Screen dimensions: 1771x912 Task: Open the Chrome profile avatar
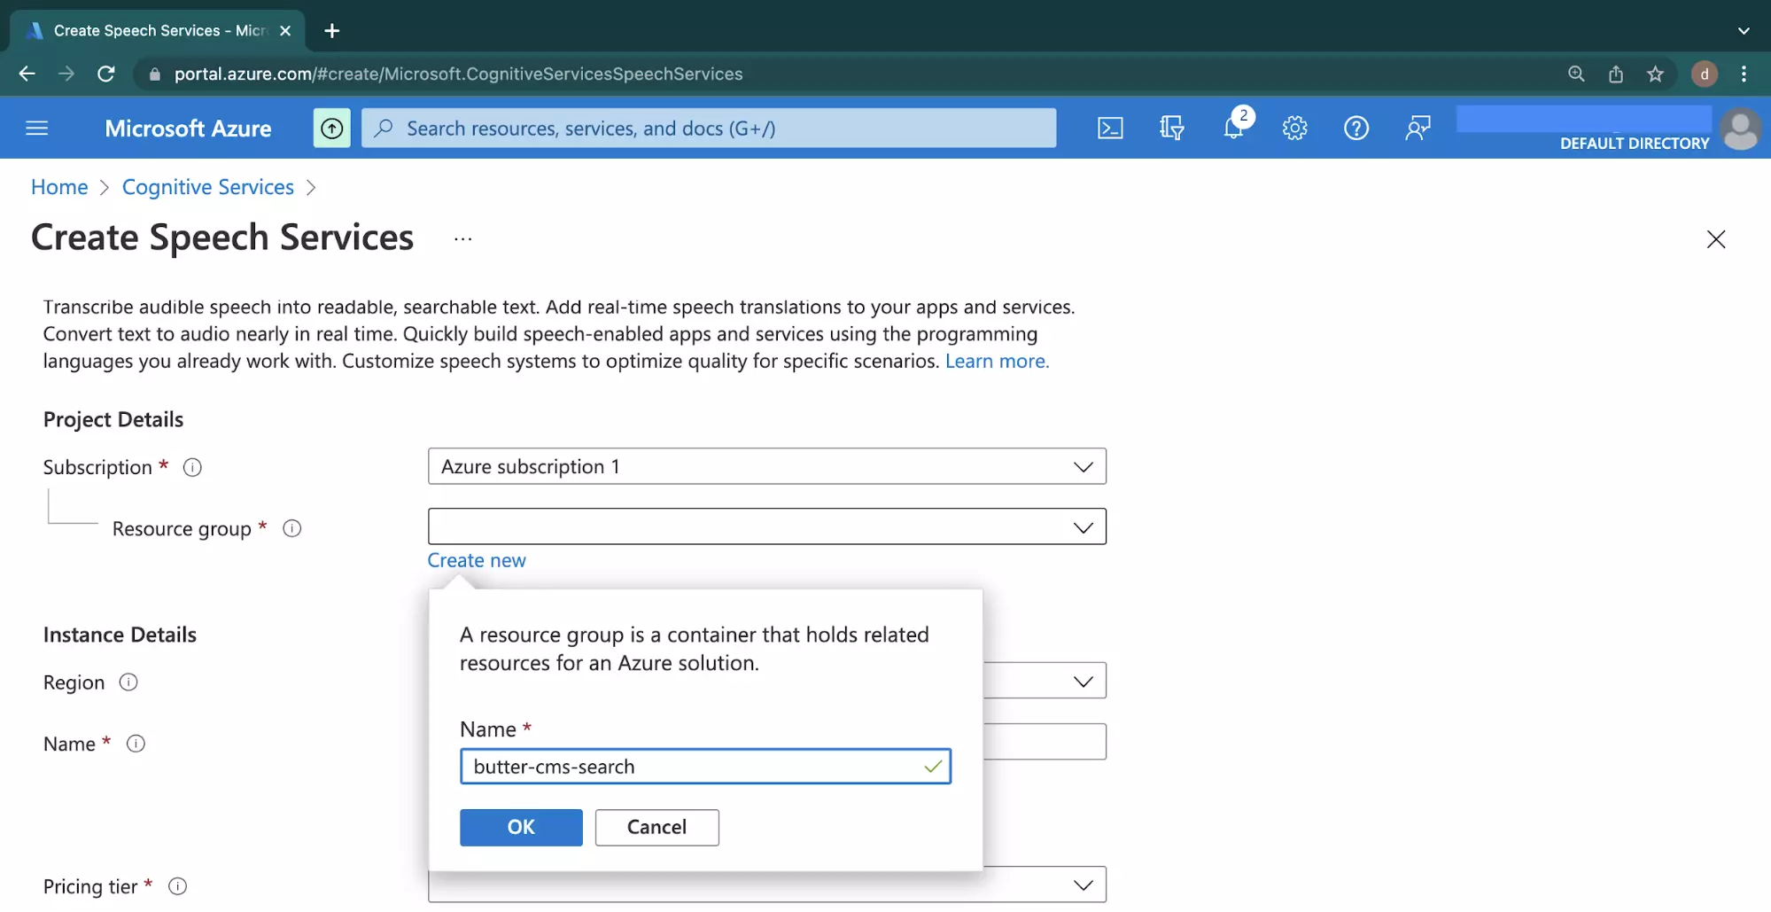pyautogui.click(x=1705, y=74)
